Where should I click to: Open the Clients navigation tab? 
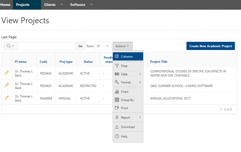coord(50,5)
